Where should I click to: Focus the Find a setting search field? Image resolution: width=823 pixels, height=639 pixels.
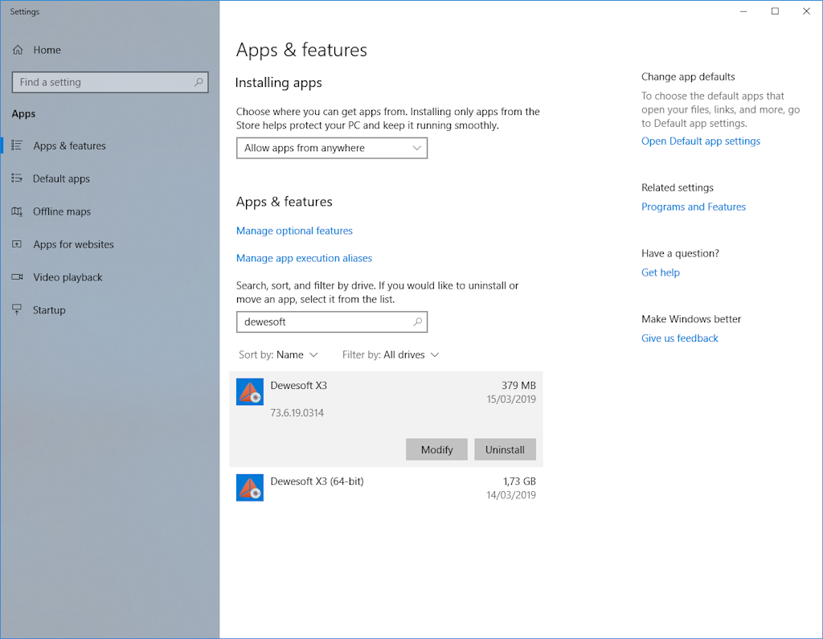point(110,83)
